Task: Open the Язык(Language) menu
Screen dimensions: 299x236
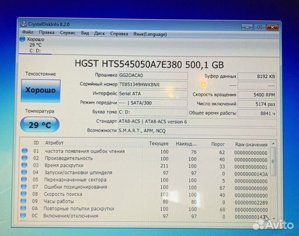Action: (x=150, y=34)
